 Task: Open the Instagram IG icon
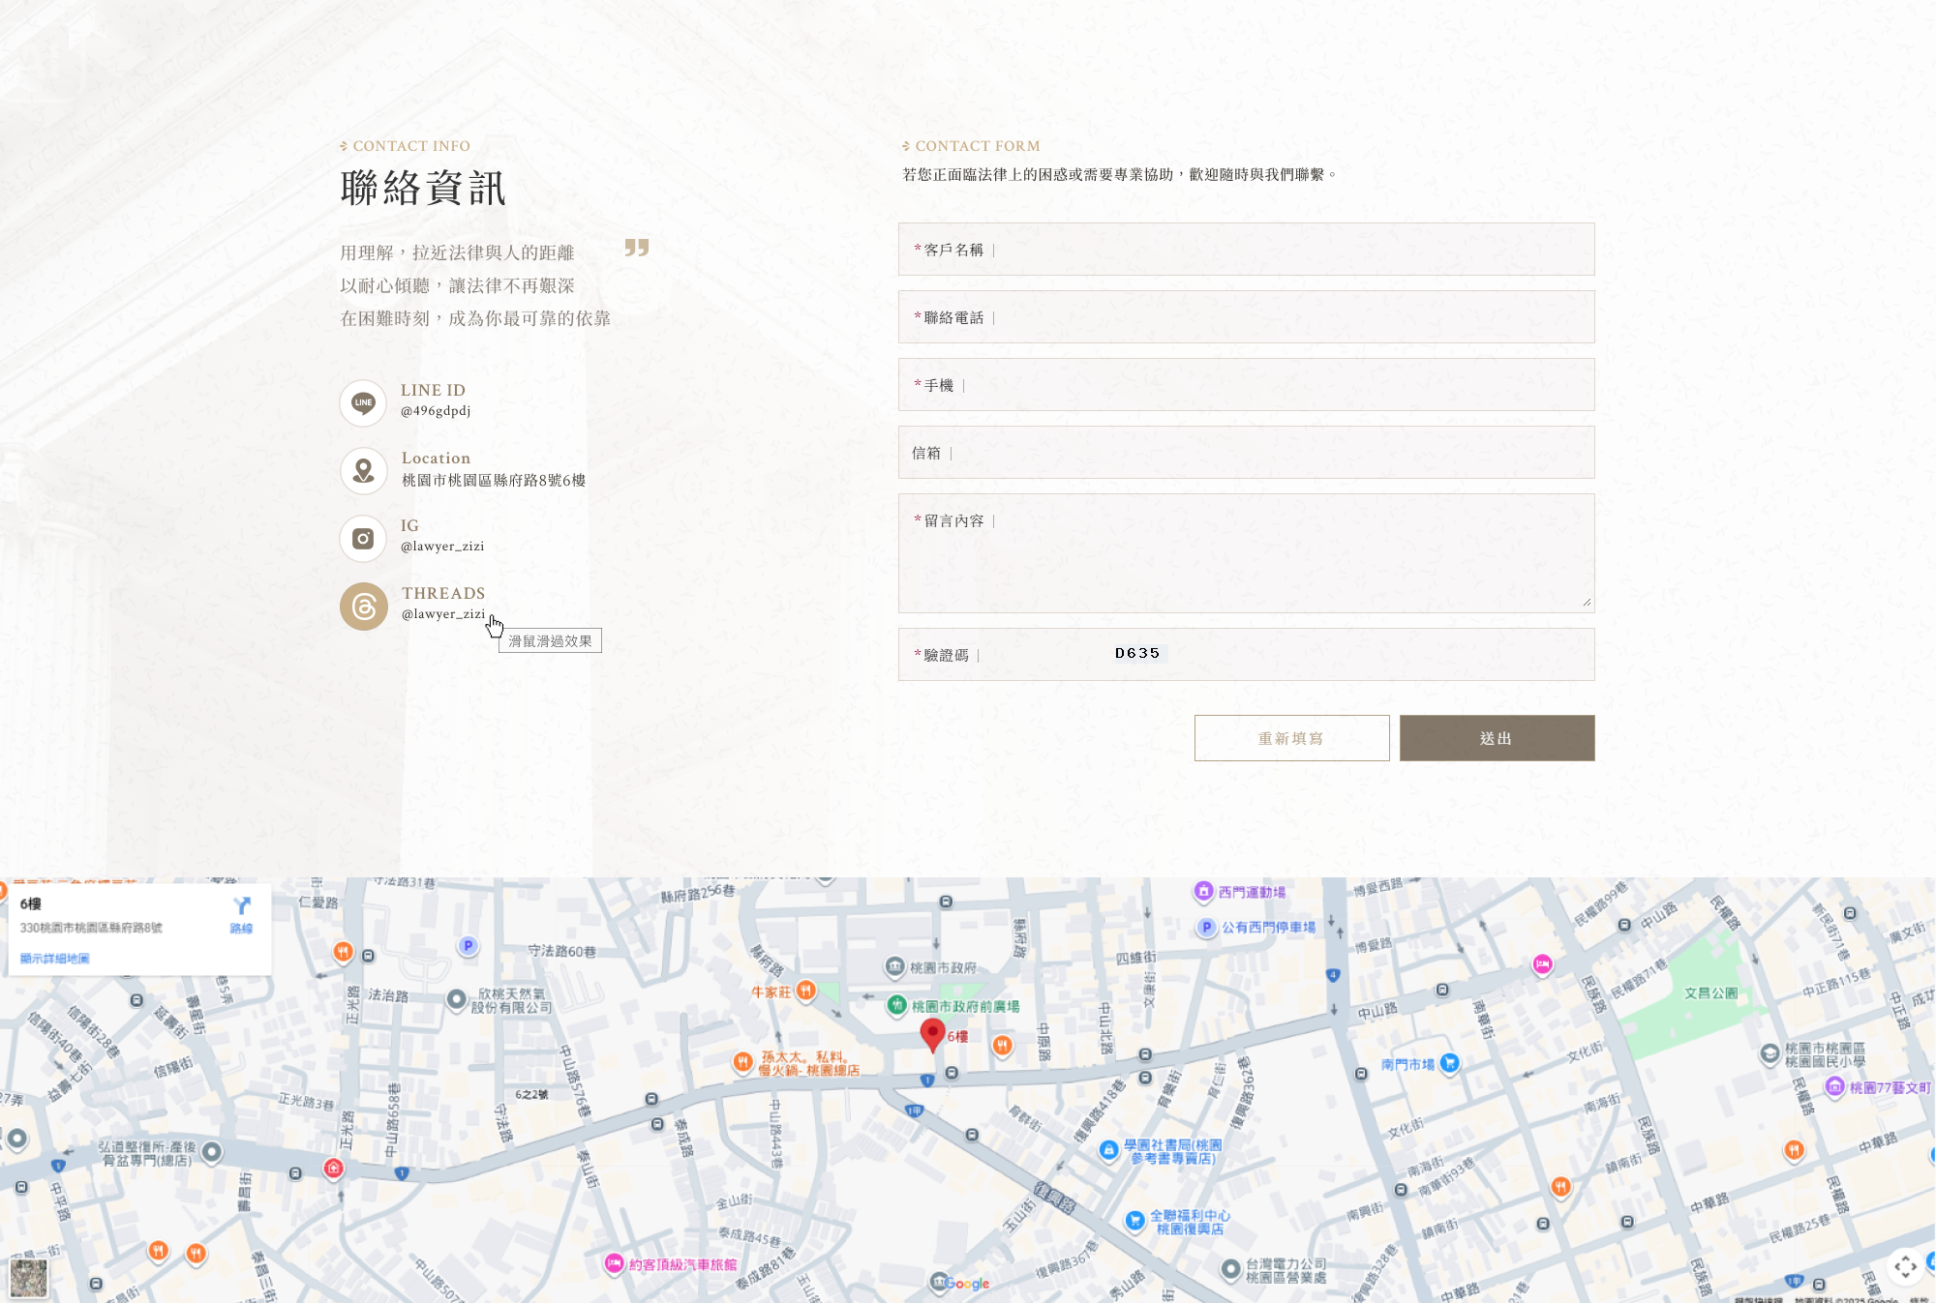[x=363, y=539]
